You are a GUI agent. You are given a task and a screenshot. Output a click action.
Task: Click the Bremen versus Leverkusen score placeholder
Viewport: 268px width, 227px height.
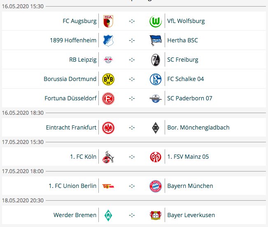coord(132,215)
